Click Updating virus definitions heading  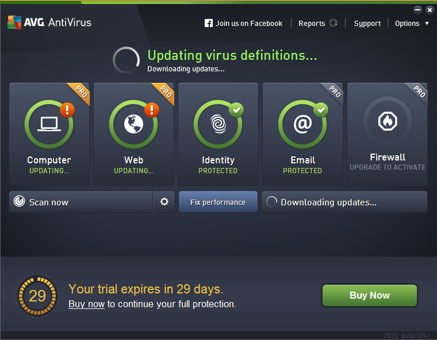tap(232, 55)
